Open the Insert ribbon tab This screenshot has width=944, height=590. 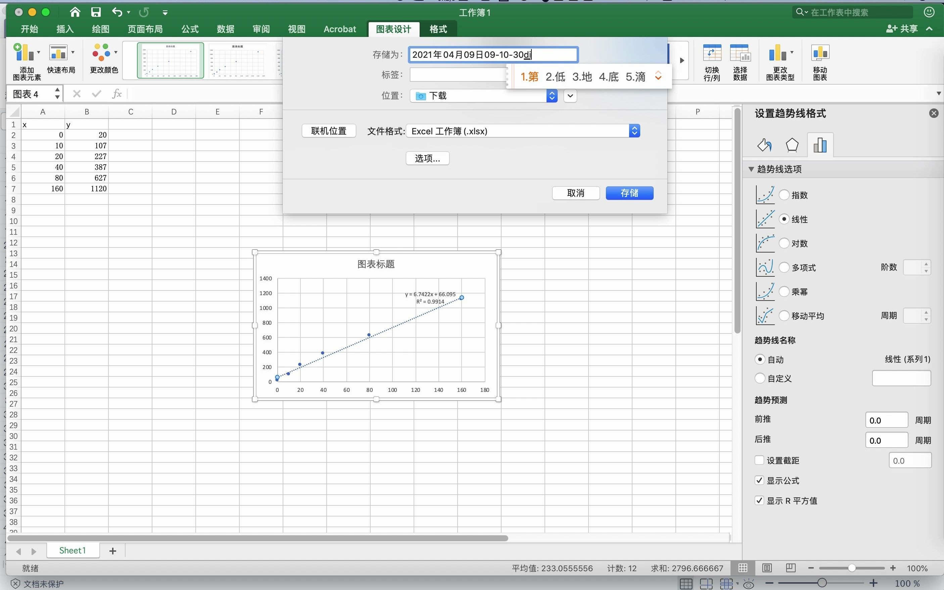(x=65, y=29)
